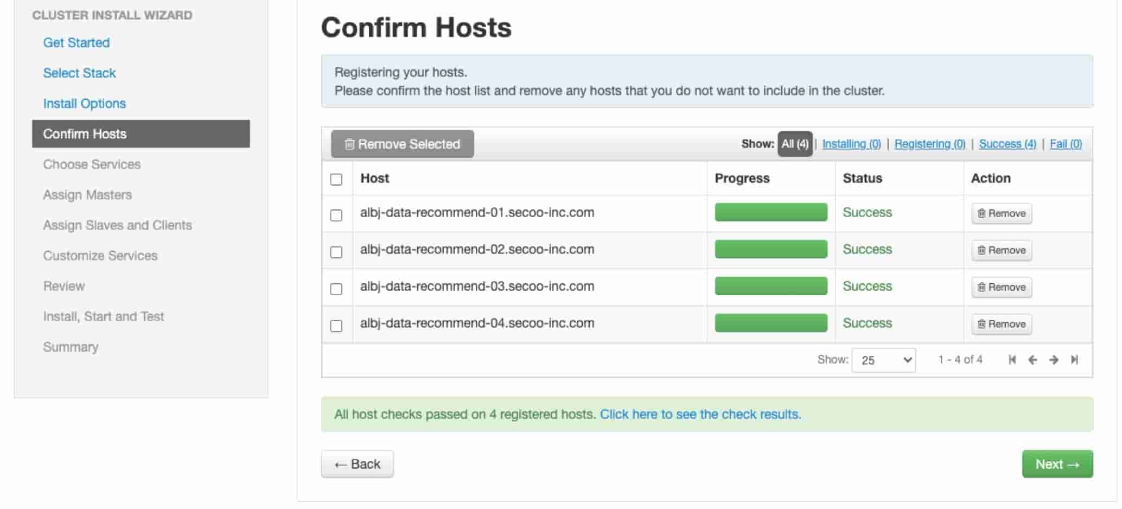Image resolution: width=1122 pixels, height=509 pixels.
Task: Toggle the select-all hosts checkbox
Action: (x=336, y=179)
